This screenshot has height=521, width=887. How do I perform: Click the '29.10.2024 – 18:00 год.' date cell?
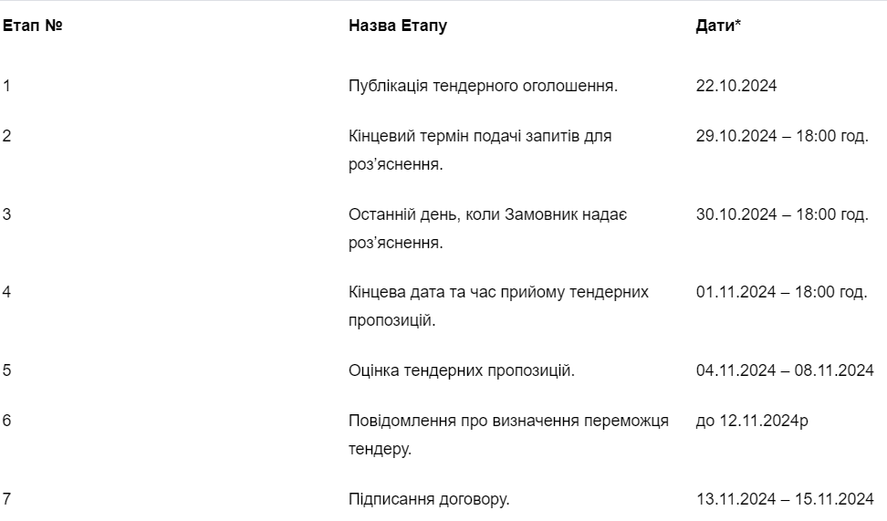click(782, 136)
